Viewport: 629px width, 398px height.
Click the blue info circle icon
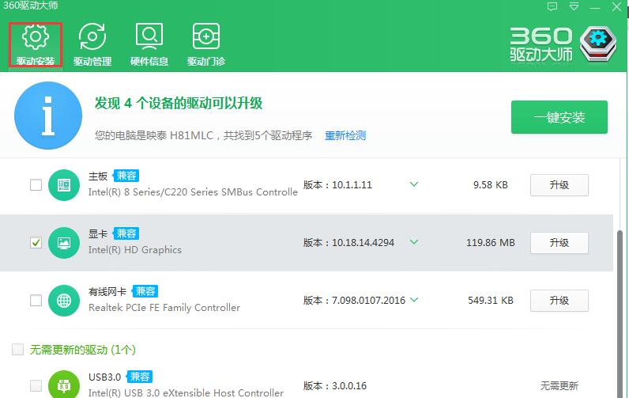point(48,116)
